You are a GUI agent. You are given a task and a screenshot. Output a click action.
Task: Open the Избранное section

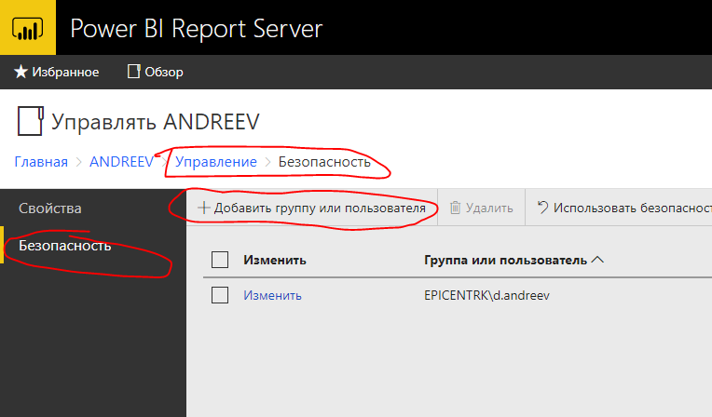57,72
